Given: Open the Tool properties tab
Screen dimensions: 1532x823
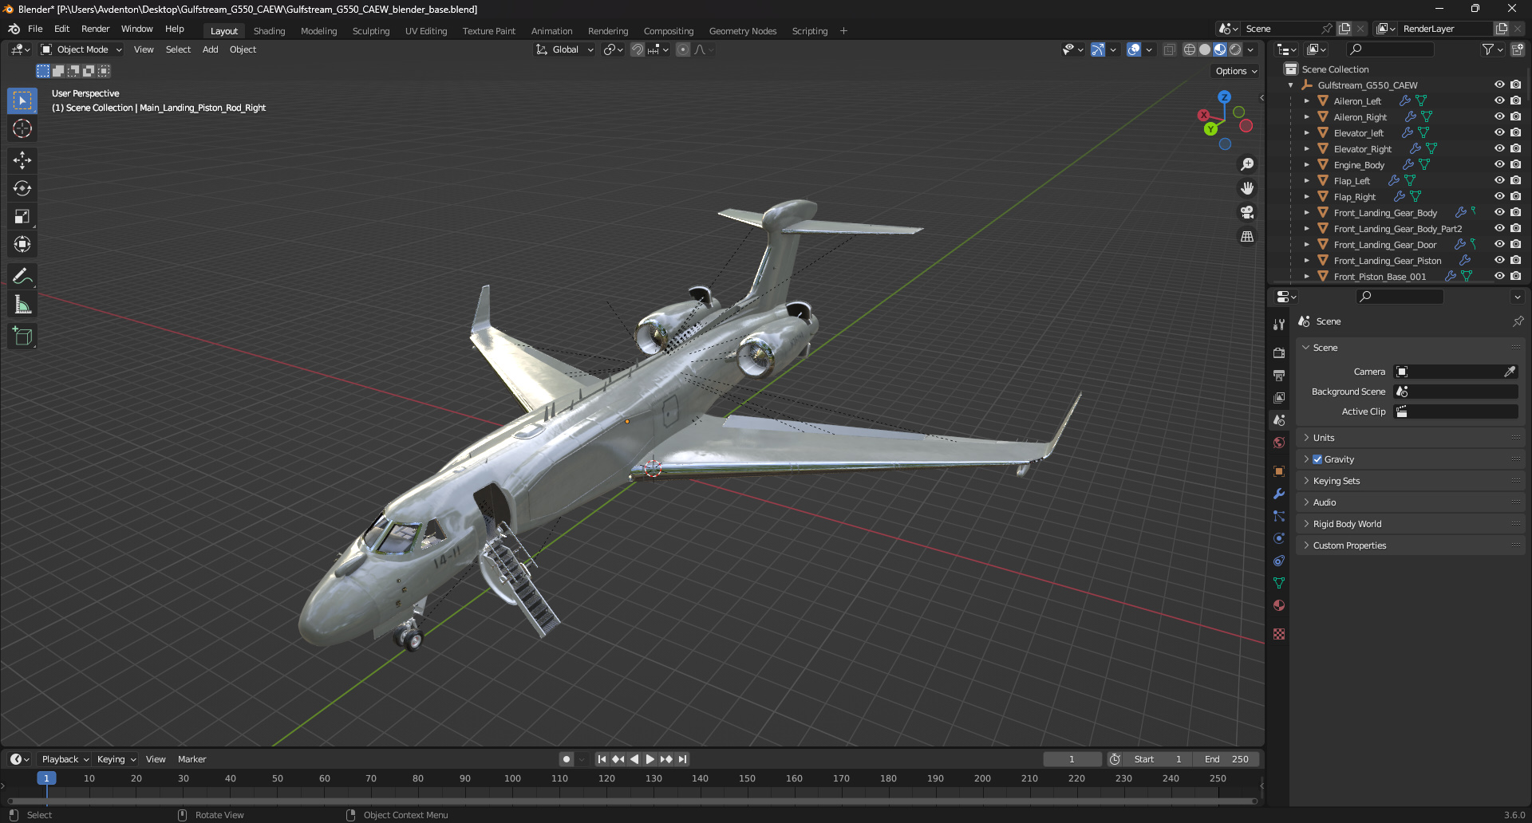Looking at the screenshot, I should 1279,325.
